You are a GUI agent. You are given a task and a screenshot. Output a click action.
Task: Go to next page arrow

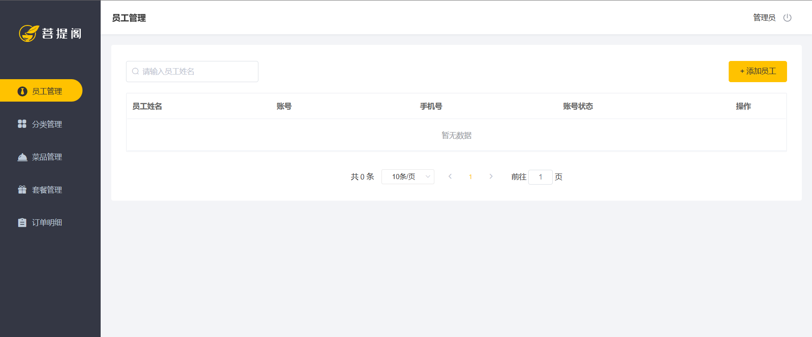point(491,177)
